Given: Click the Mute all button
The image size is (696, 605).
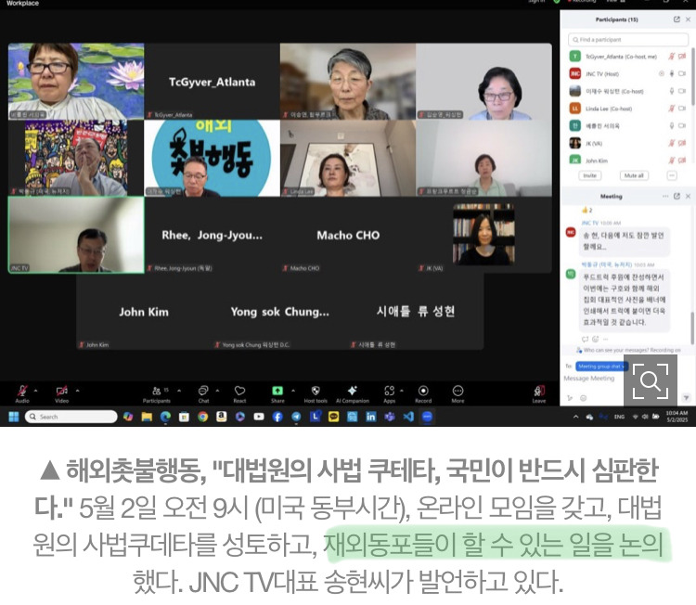Looking at the screenshot, I should tap(634, 175).
